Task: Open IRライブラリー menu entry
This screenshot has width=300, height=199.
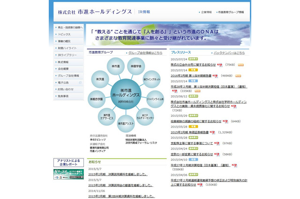Action: [x=69, y=55]
